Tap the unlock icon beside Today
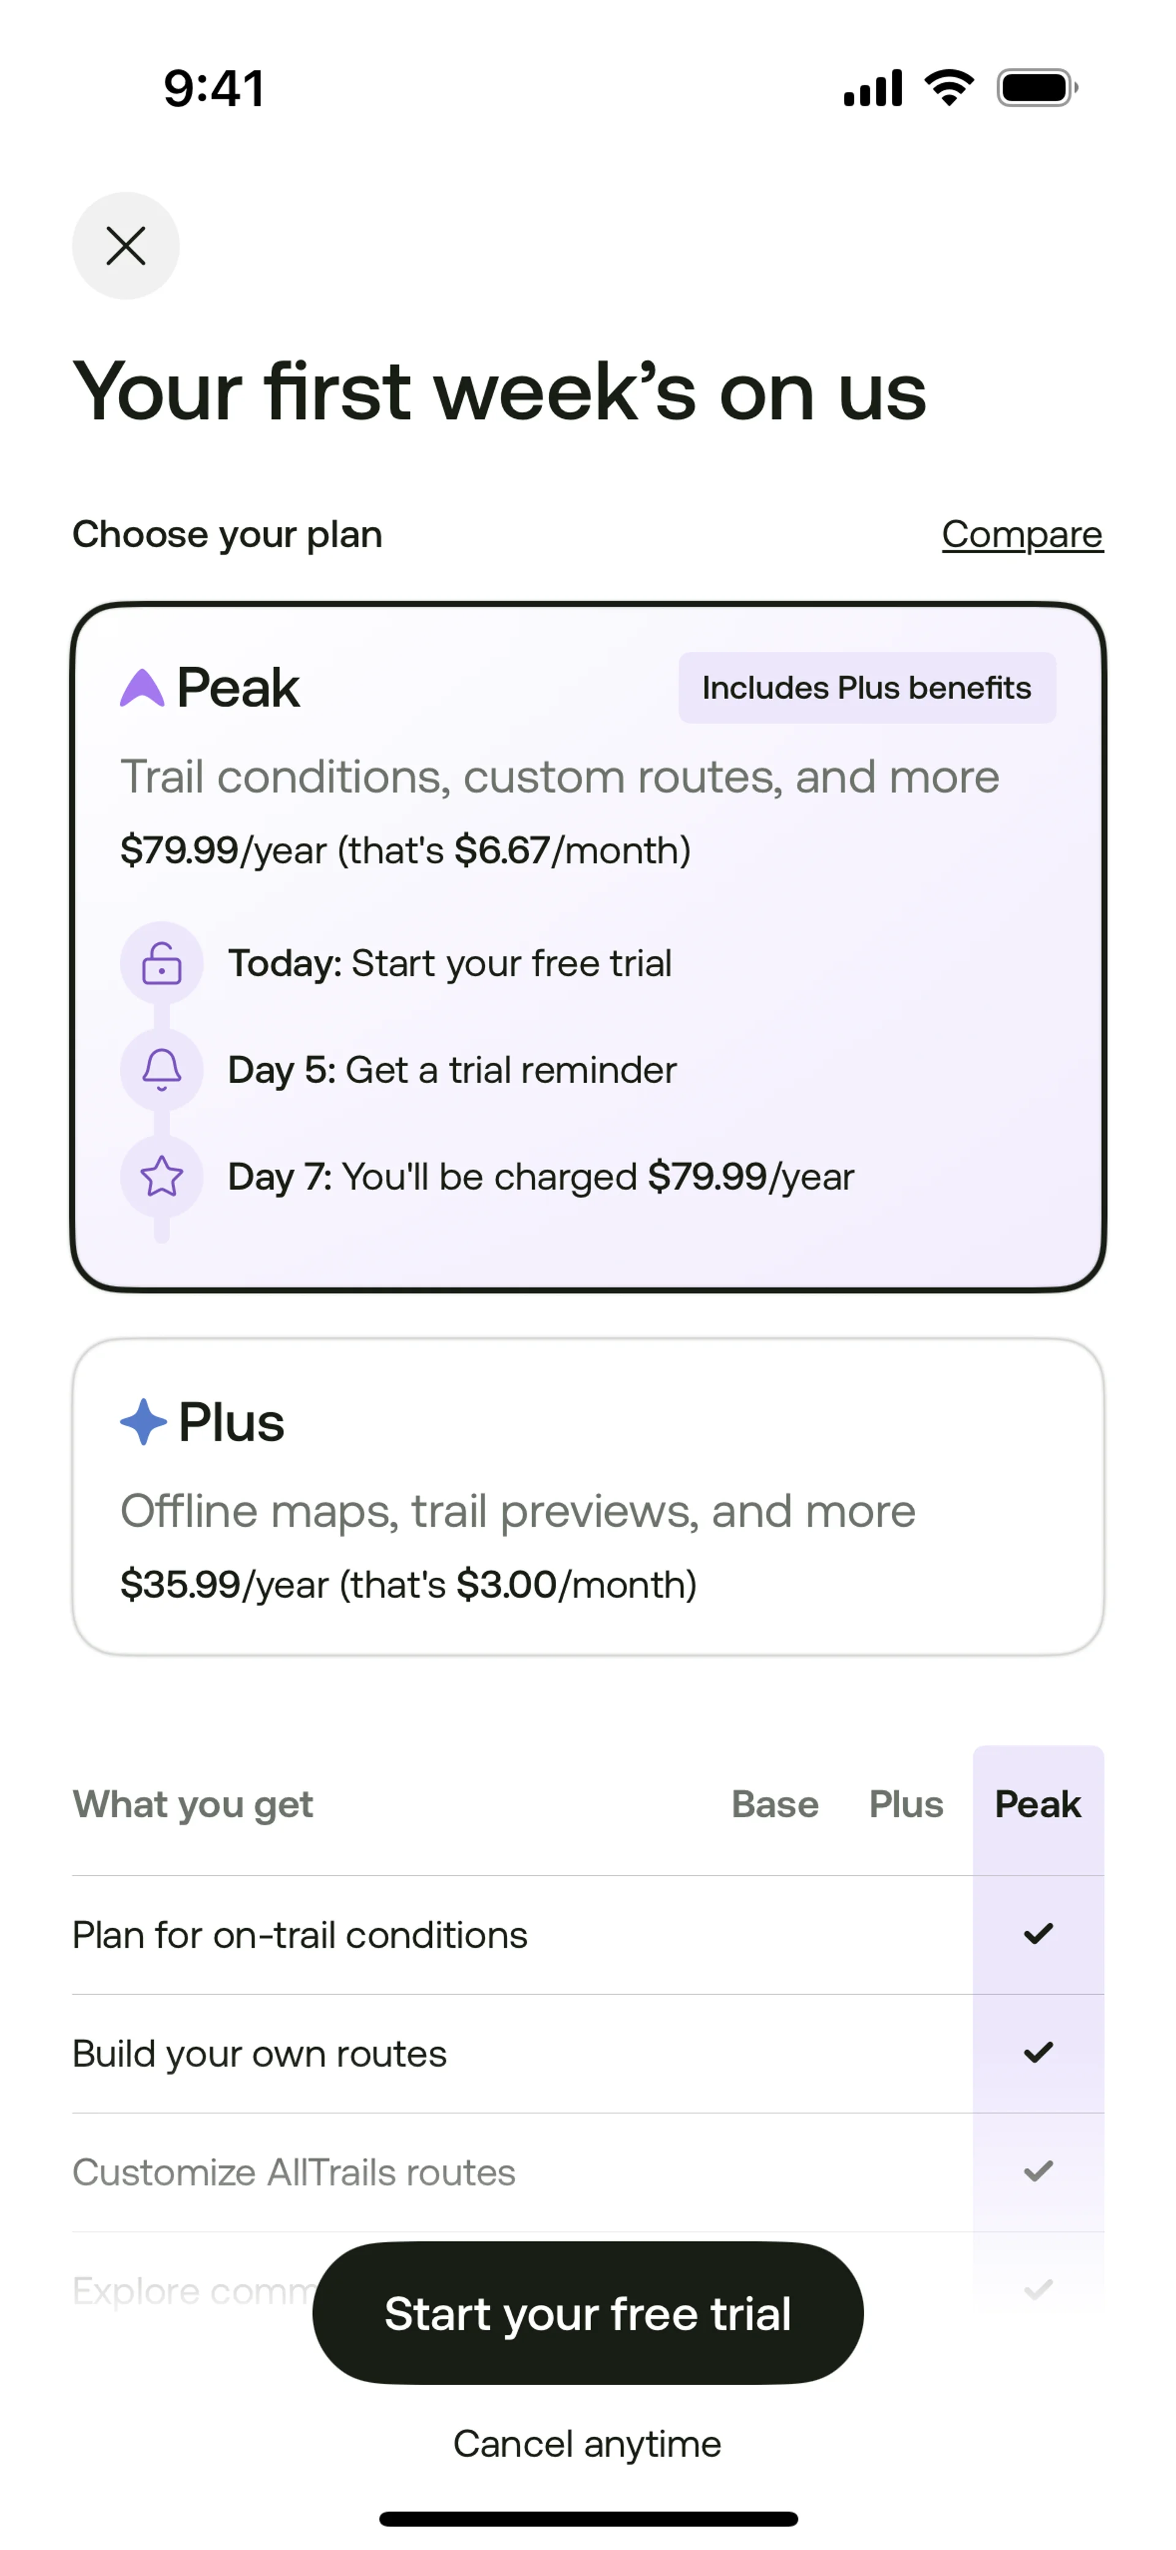This screenshot has width=1176, height=2550. (x=161, y=963)
